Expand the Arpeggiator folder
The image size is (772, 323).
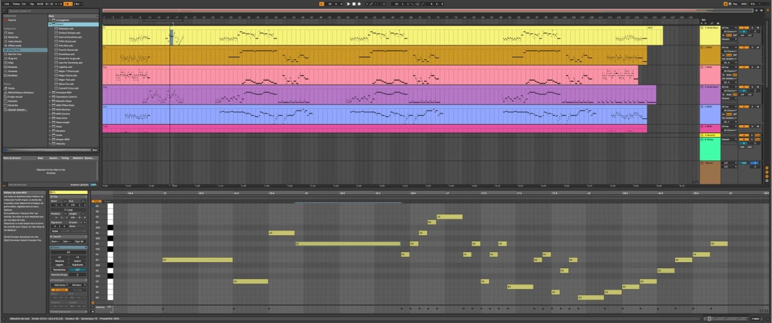click(x=50, y=20)
